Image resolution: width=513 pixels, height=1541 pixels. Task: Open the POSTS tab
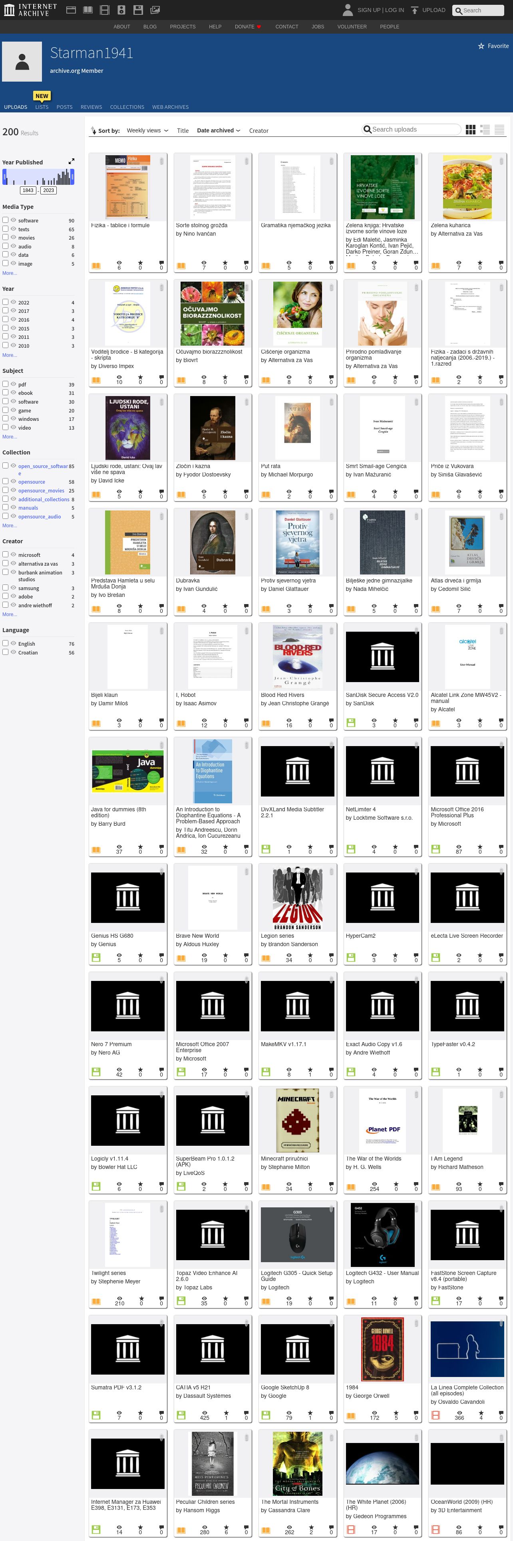pos(64,107)
